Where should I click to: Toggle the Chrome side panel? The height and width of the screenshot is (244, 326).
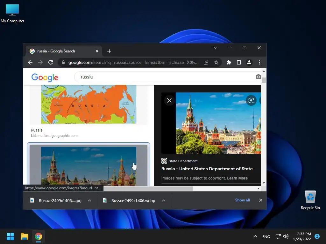[239, 62]
